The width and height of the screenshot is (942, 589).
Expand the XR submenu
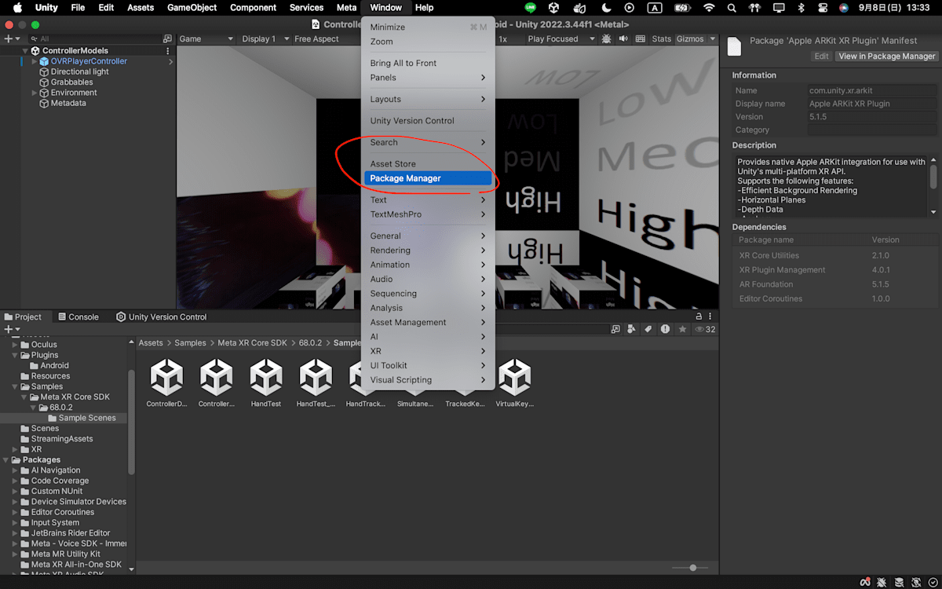click(x=428, y=351)
